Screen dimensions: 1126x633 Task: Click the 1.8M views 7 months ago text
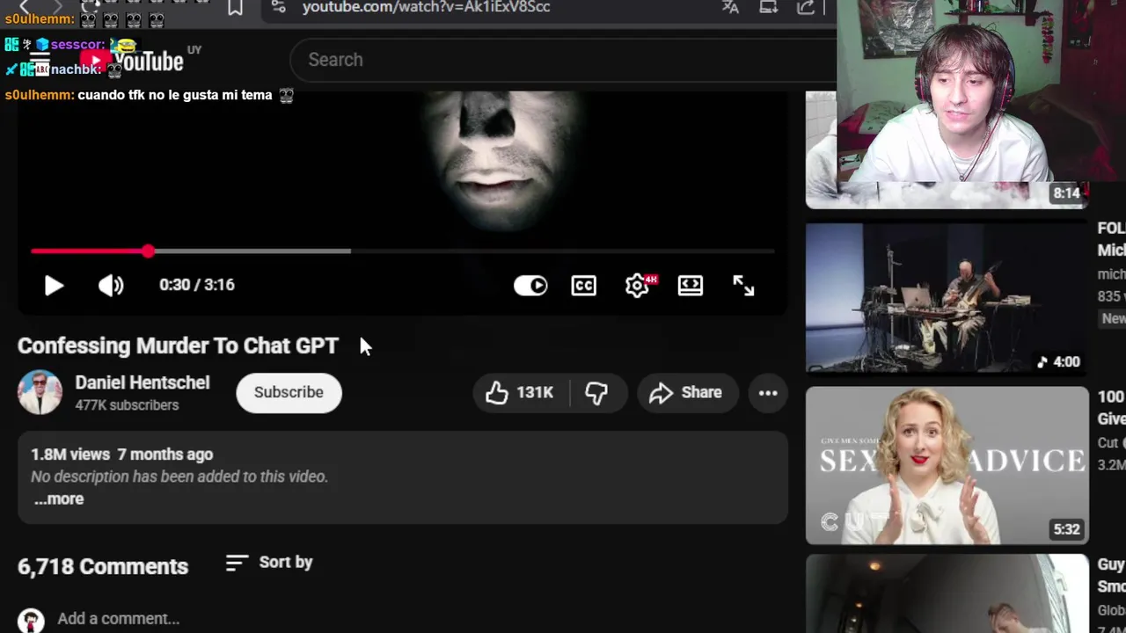point(121,455)
